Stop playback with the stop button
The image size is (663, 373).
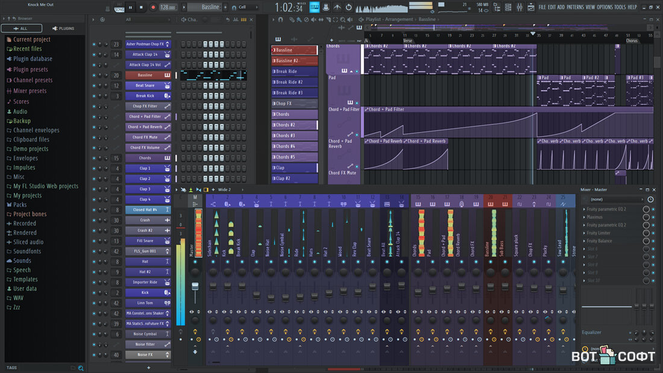tap(141, 7)
